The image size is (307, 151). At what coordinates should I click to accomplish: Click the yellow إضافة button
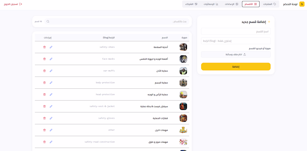(x=236, y=66)
